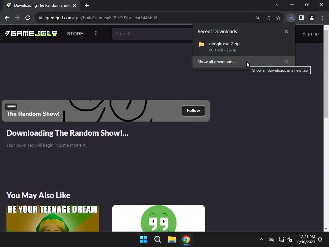Click the scrollbar up arrow
The width and height of the screenshot is (329, 247).
point(326,27)
